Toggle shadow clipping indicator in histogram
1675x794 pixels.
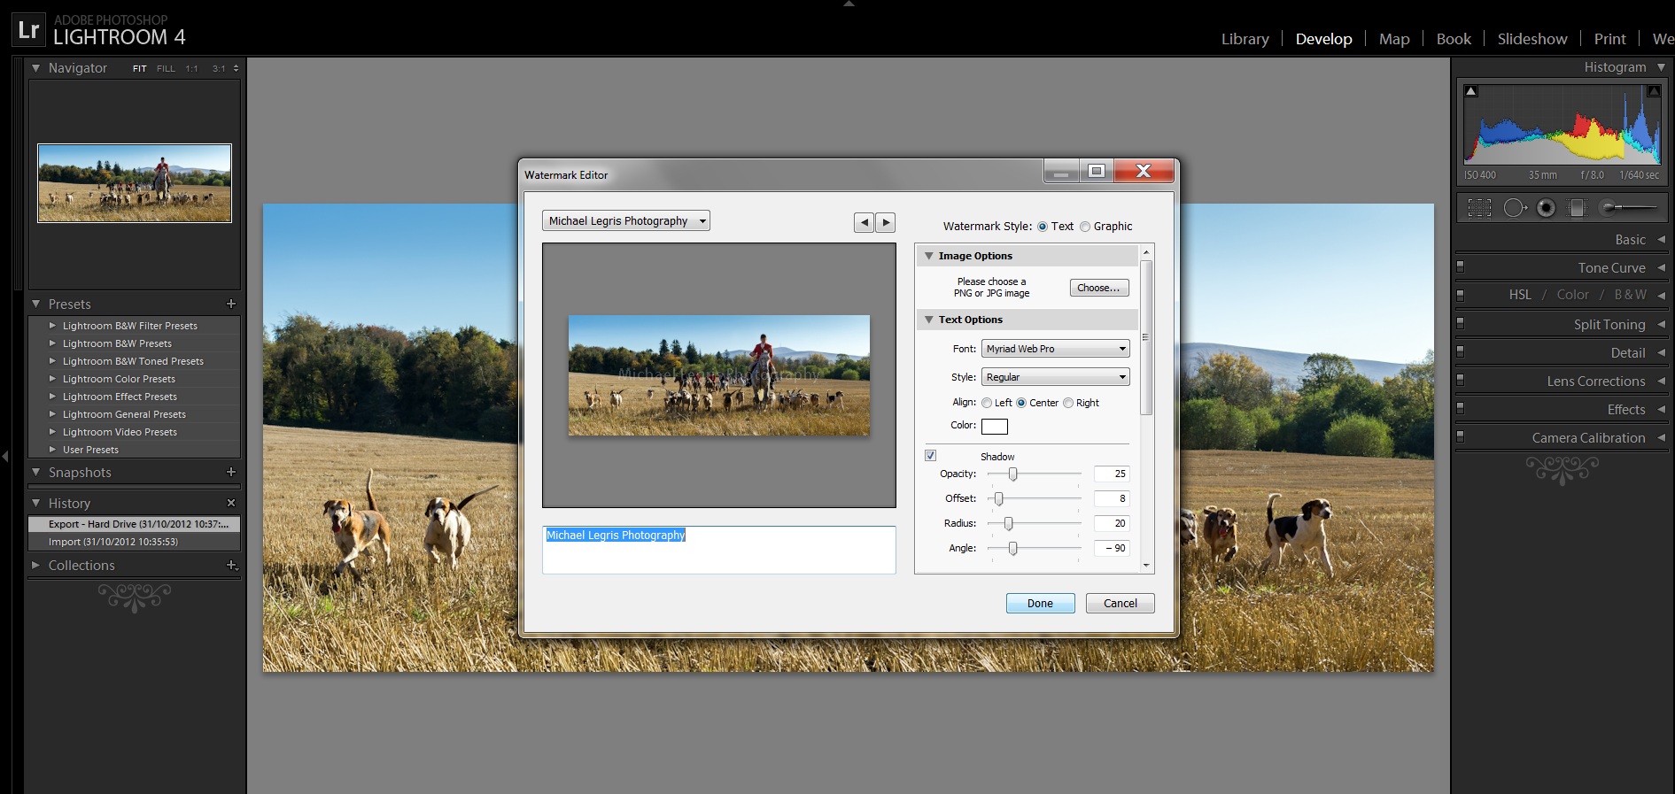click(x=1471, y=91)
